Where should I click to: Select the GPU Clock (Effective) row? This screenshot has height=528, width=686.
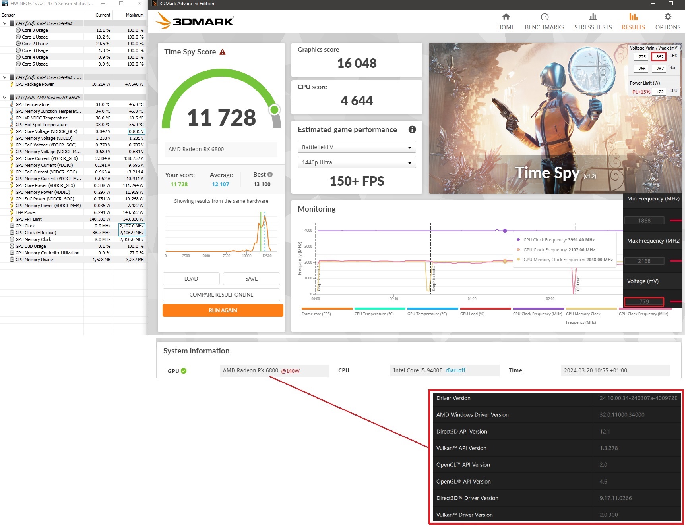(73, 233)
